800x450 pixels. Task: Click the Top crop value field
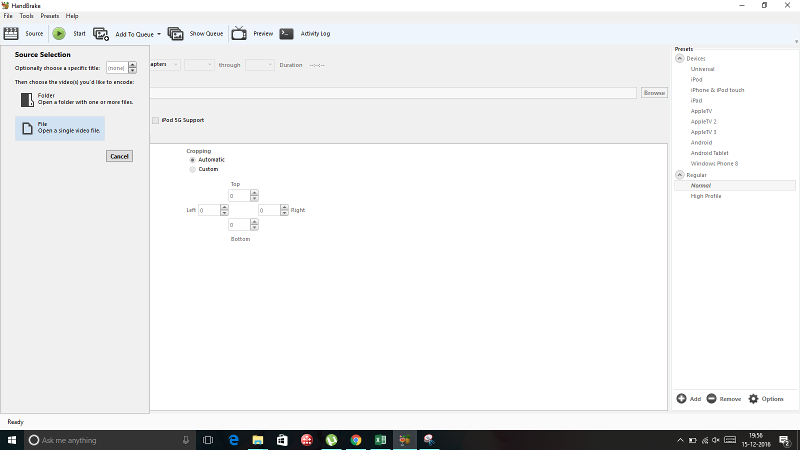(239, 195)
